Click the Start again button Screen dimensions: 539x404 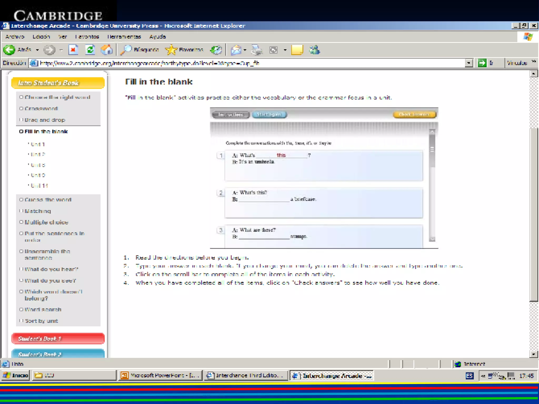point(269,114)
